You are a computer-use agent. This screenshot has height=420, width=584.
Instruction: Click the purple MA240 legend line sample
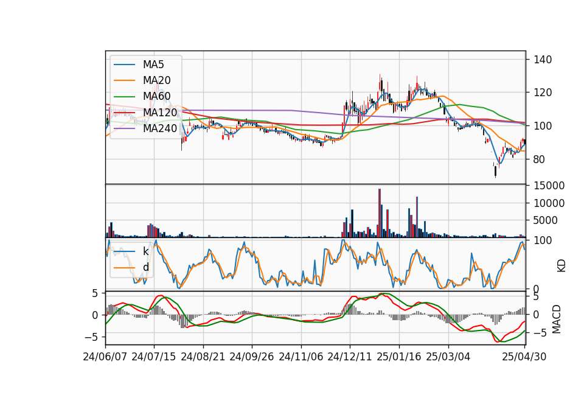124,128
